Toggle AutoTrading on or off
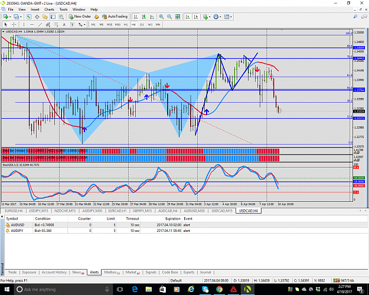This screenshot has height=295, width=369. [x=115, y=17]
